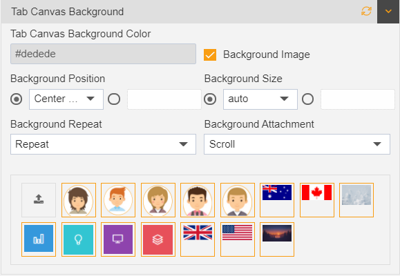Open the Background Size auto dropdown
Image resolution: width=400 pixels, height=276 pixels.
(x=260, y=99)
